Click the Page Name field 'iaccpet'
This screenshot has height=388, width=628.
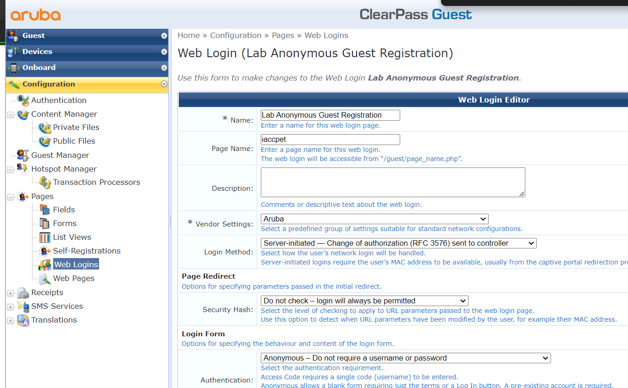(x=331, y=140)
